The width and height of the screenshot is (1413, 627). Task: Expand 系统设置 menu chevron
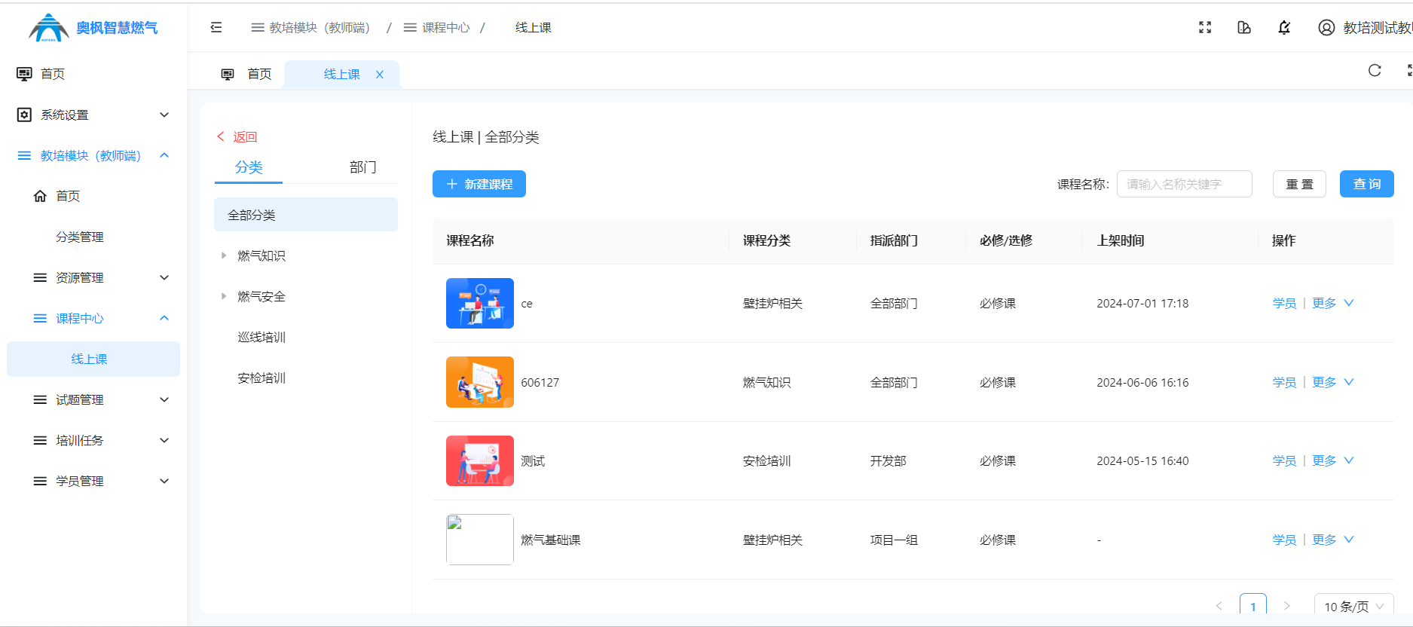pos(164,115)
